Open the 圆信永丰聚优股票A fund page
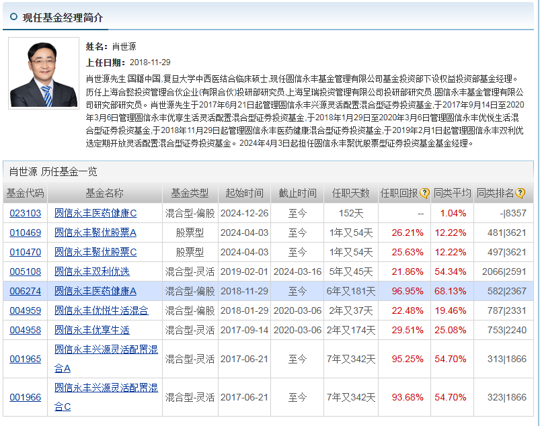 click(x=95, y=233)
